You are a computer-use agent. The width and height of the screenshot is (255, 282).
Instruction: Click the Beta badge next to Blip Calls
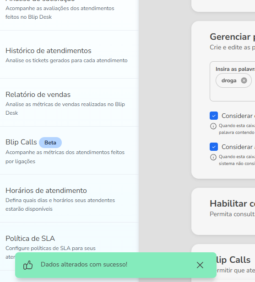(x=50, y=143)
